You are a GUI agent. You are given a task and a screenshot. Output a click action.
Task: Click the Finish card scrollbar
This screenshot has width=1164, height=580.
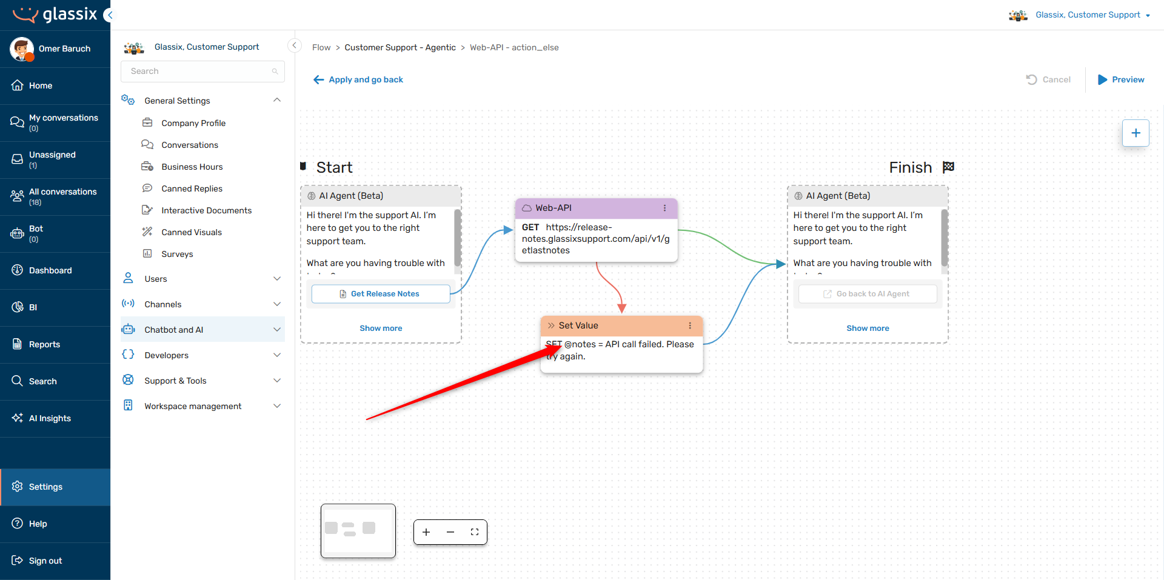pyautogui.click(x=944, y=238)
